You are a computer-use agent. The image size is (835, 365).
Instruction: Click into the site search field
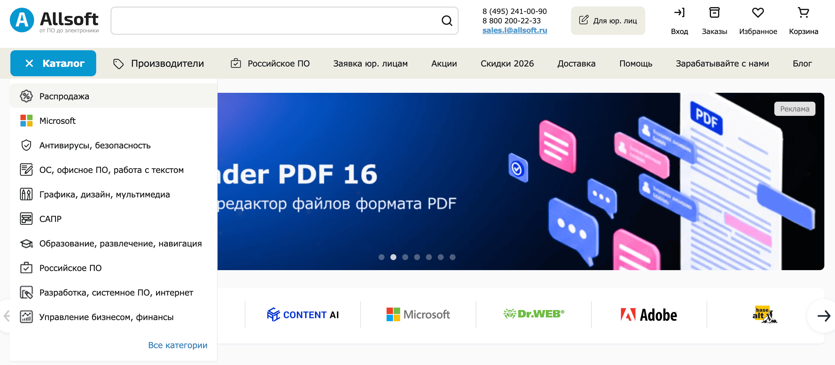pos(276,21)
